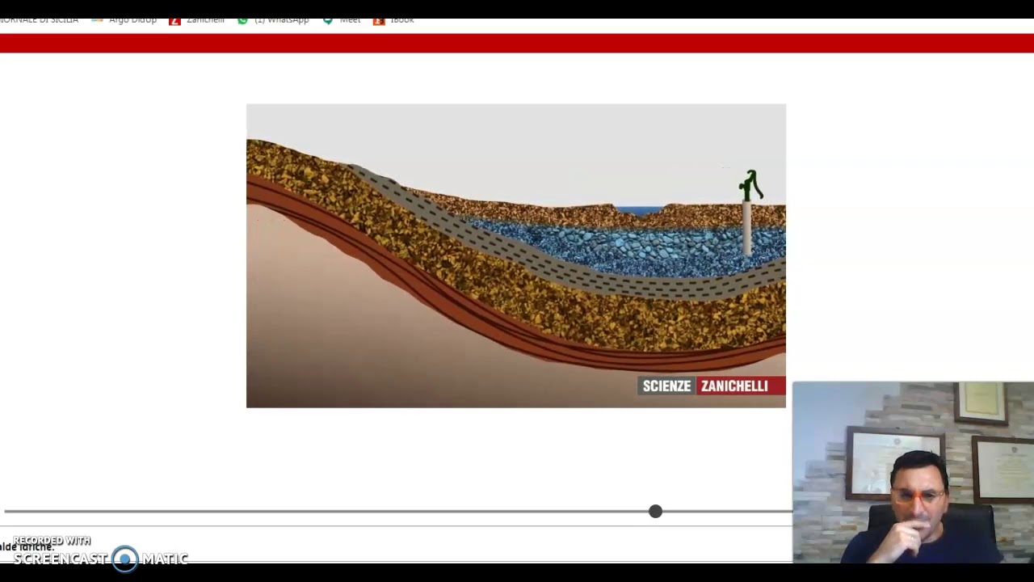1034x582 pixels.
Task: Open the Meet bookmark
Action: [342, 20]
